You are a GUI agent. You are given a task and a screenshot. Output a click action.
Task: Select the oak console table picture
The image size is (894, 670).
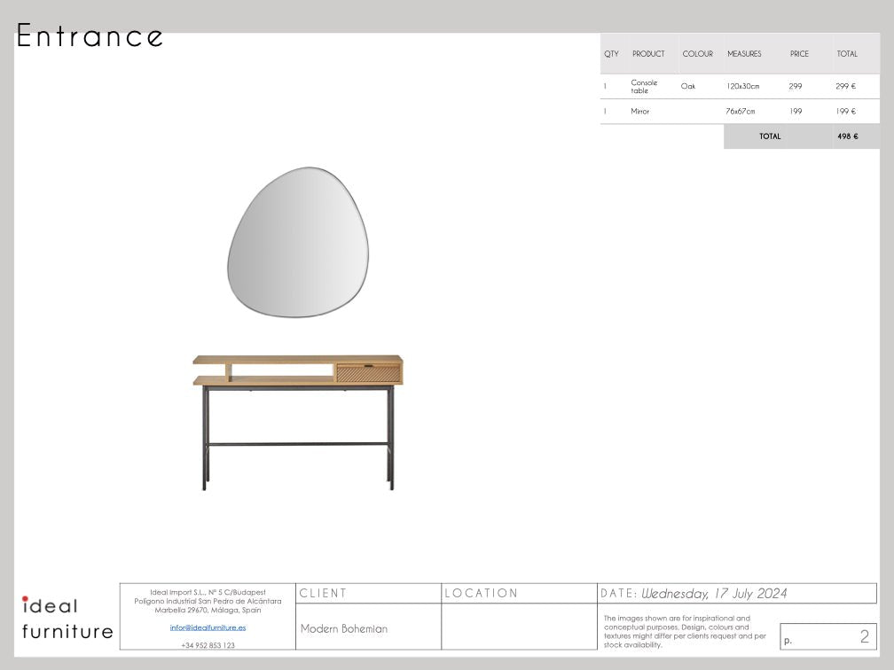pyautogui.click(x=298, y=421)
